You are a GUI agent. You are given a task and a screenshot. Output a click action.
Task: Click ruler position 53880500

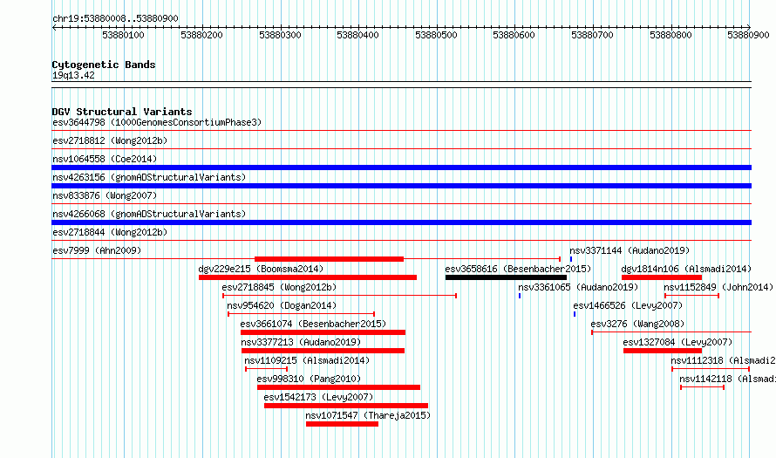[436, 35]
